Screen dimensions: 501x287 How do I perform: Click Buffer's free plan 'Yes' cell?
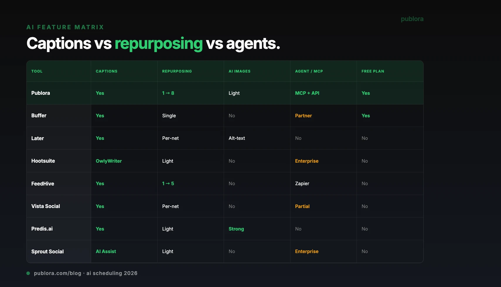click(x=366, y=116)
